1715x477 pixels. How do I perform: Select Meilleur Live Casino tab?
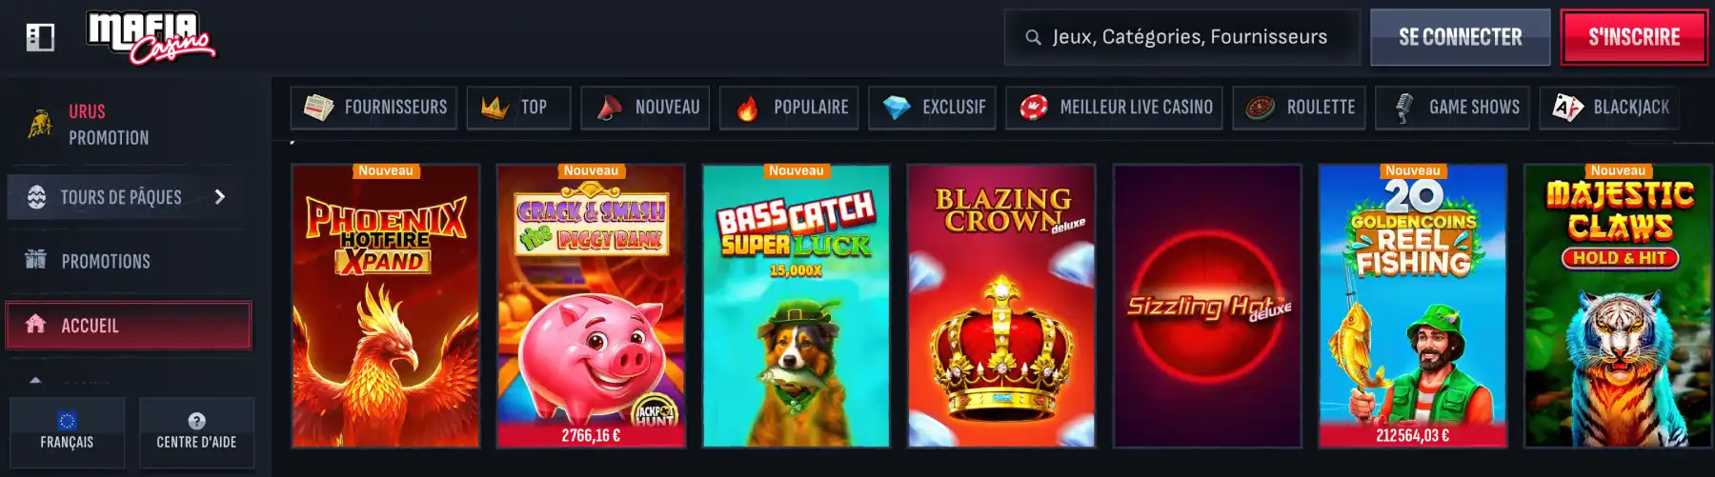click(1115, 108)
